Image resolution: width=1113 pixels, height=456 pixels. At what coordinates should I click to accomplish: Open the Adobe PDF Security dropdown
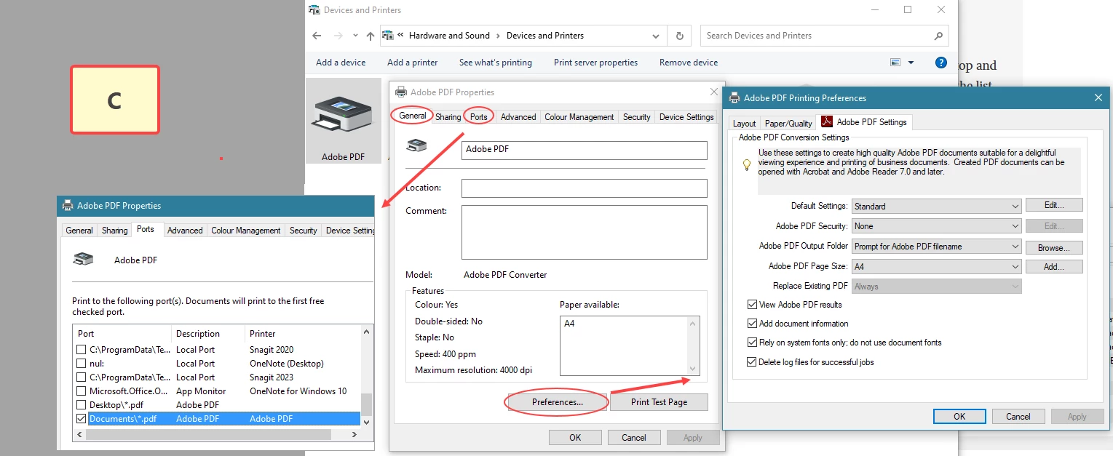click(937, 226)
